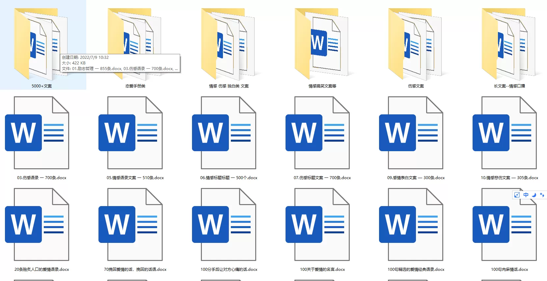Screen dimensions: 547x281
Task: Click the 长文案--情感口播 folder
Action: pyautogui.click(x=509, y=44)
